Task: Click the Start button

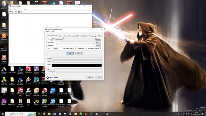Action: tap(70, 53)
